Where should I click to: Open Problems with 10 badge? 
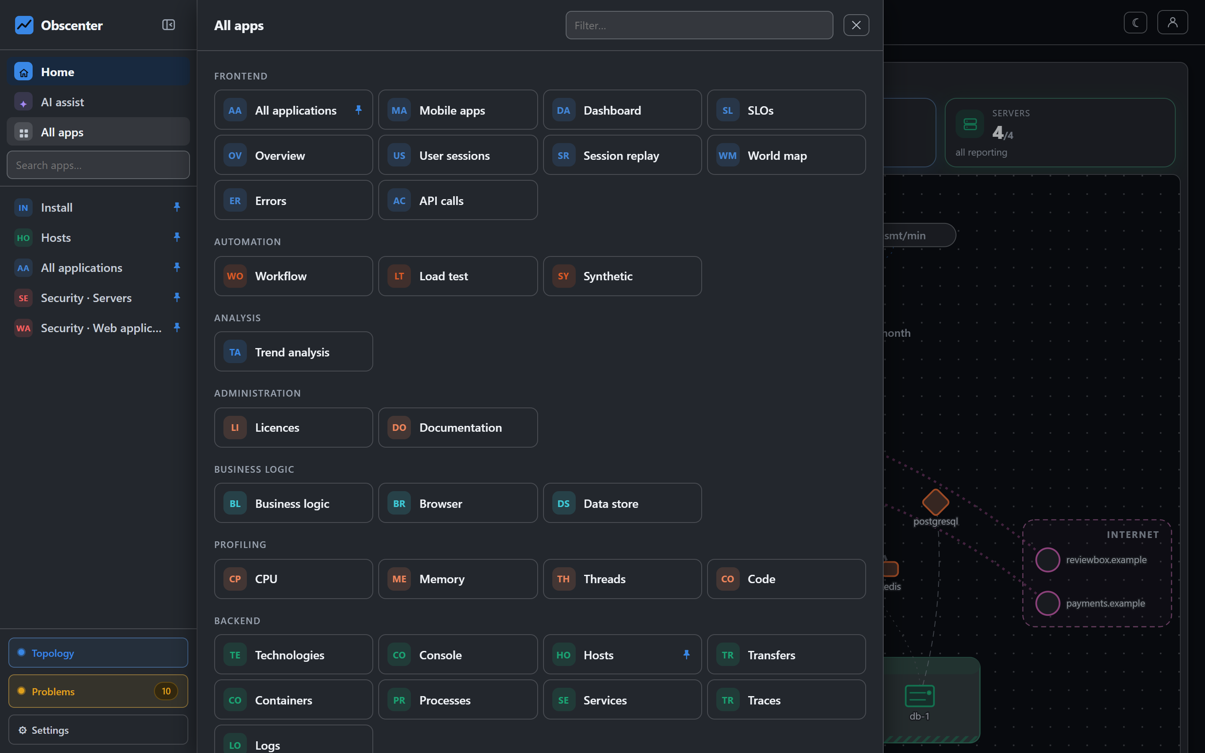point(98,691)
